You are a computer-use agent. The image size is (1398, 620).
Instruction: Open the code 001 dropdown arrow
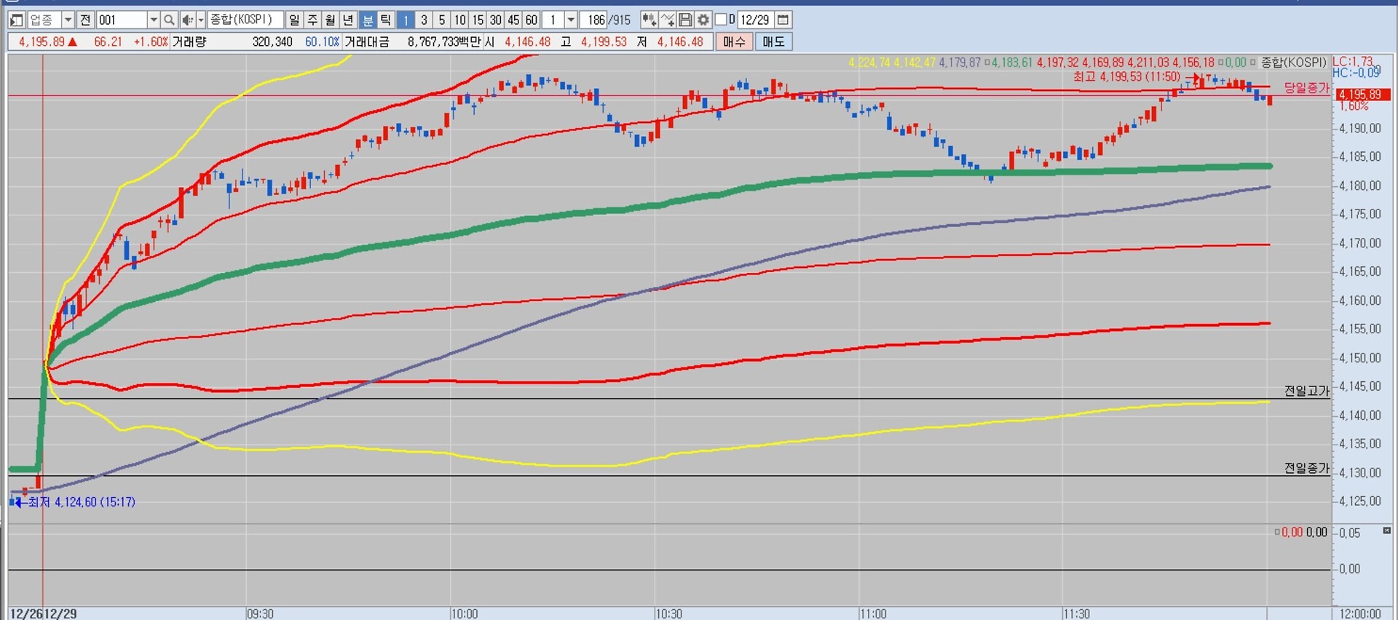pos(154,20)
